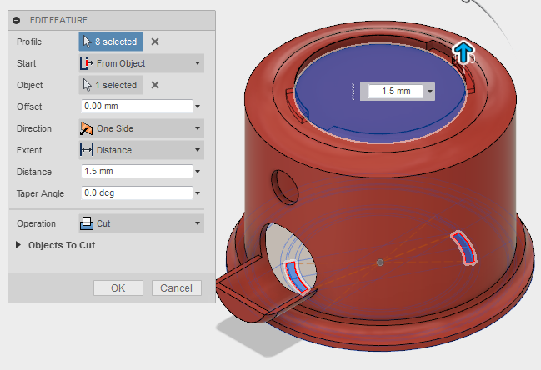Click the sketch center point on model
The image size is (541, 370).
380,262
